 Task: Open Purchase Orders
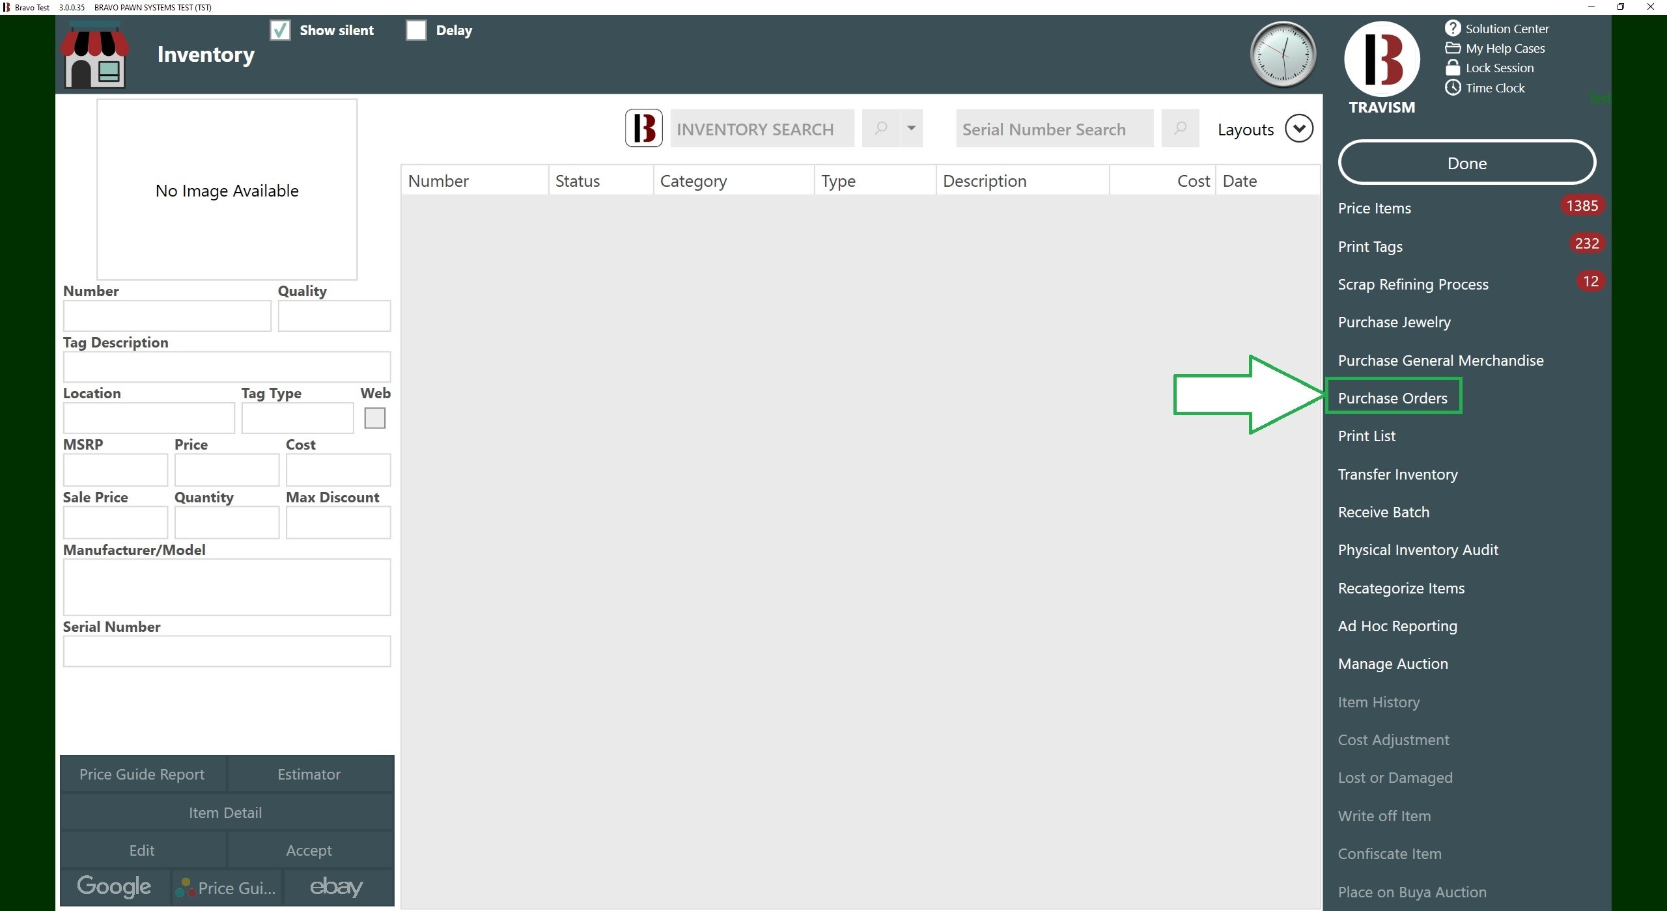pos(1393,398)
